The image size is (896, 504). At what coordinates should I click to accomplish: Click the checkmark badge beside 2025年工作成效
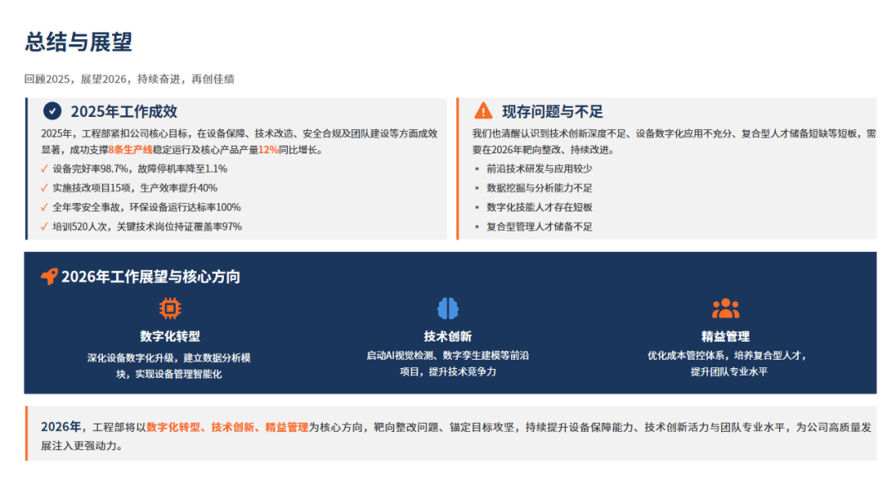pos(52,111)
